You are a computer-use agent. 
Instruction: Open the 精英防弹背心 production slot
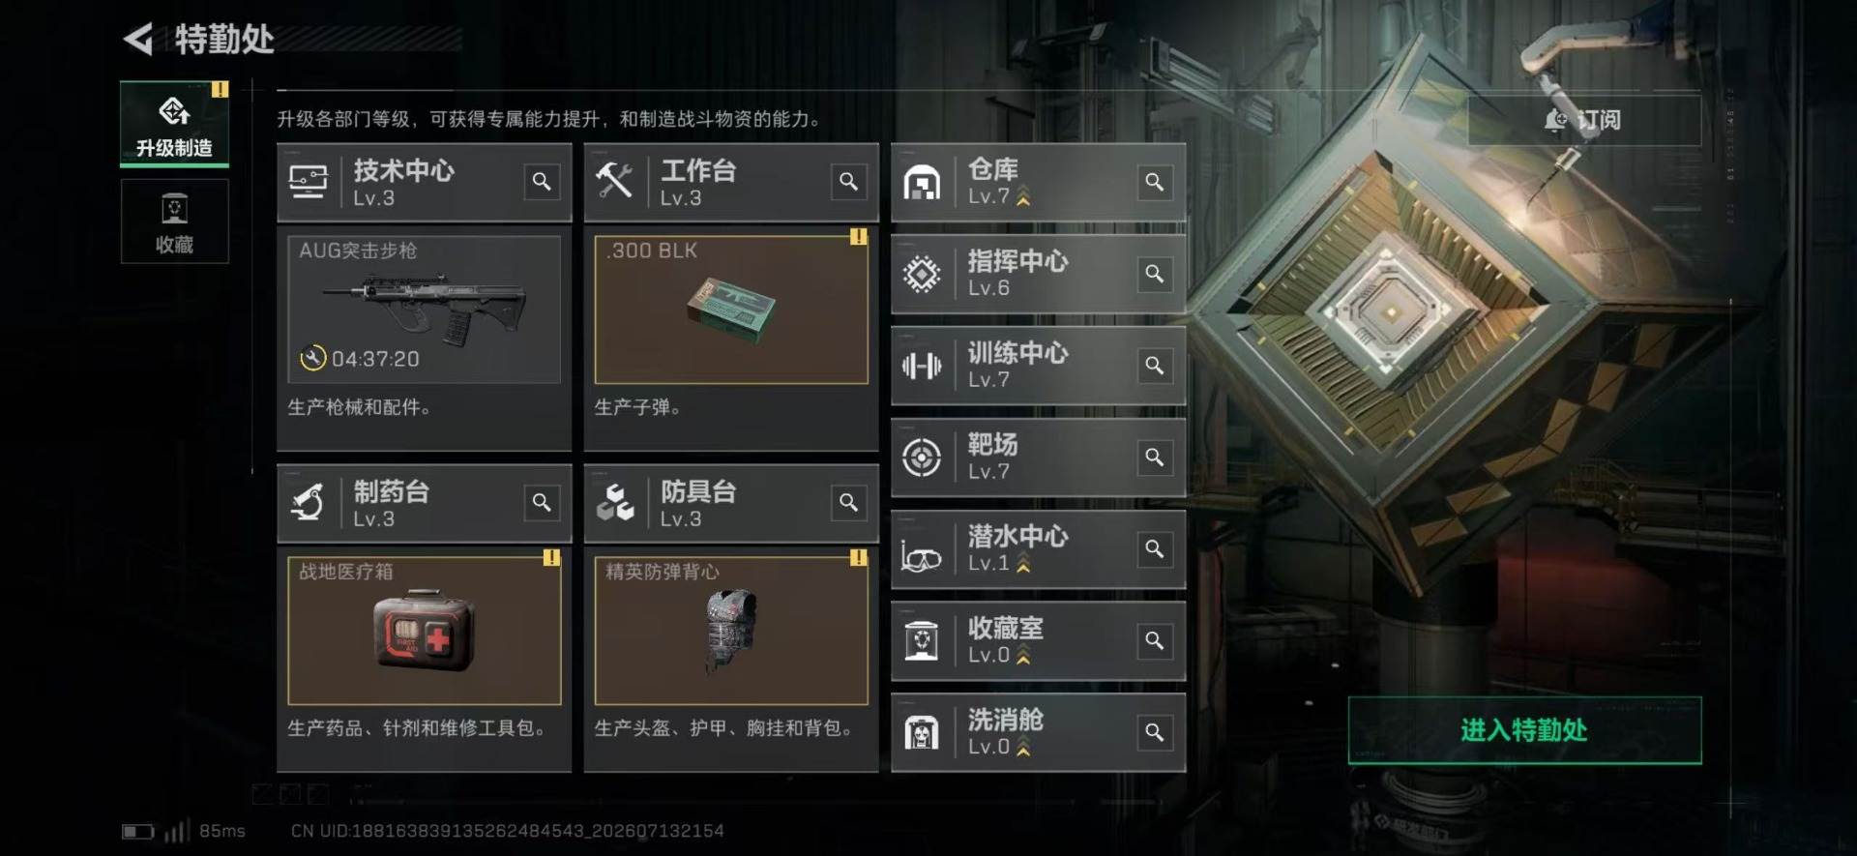point(731,631)
